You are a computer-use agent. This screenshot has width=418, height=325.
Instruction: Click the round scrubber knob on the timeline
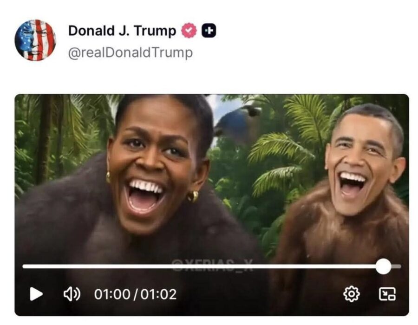click(383, 266)
